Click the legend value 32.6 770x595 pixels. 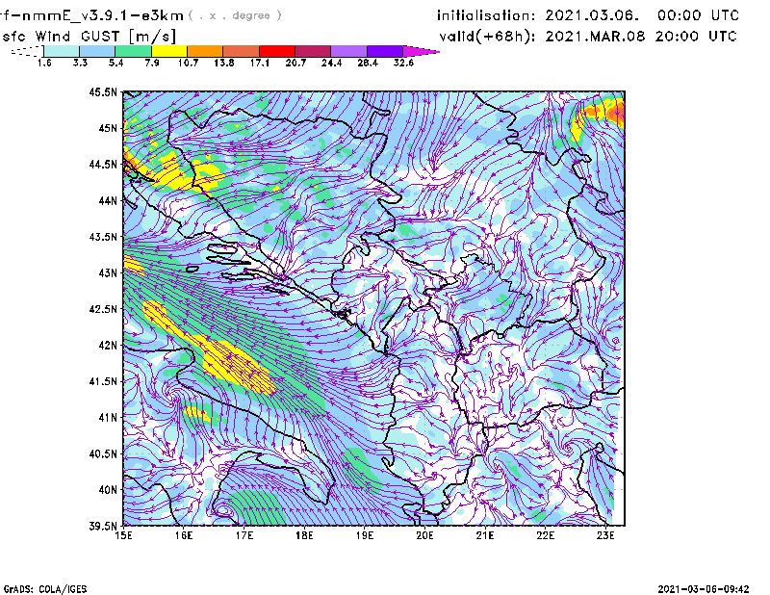(403, 63)
